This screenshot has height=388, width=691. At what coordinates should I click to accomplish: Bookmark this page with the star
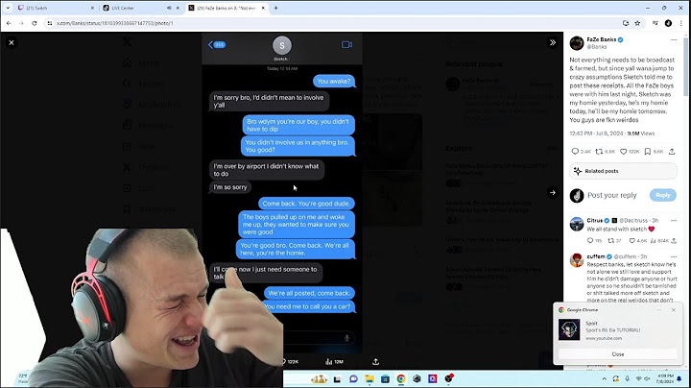pos(637,23)
